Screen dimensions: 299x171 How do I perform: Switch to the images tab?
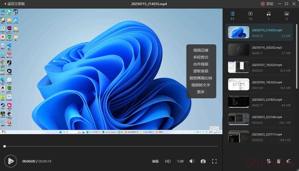287,16
